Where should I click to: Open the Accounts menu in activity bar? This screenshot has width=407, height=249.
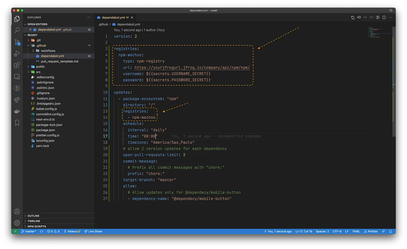tap(17, 212)
